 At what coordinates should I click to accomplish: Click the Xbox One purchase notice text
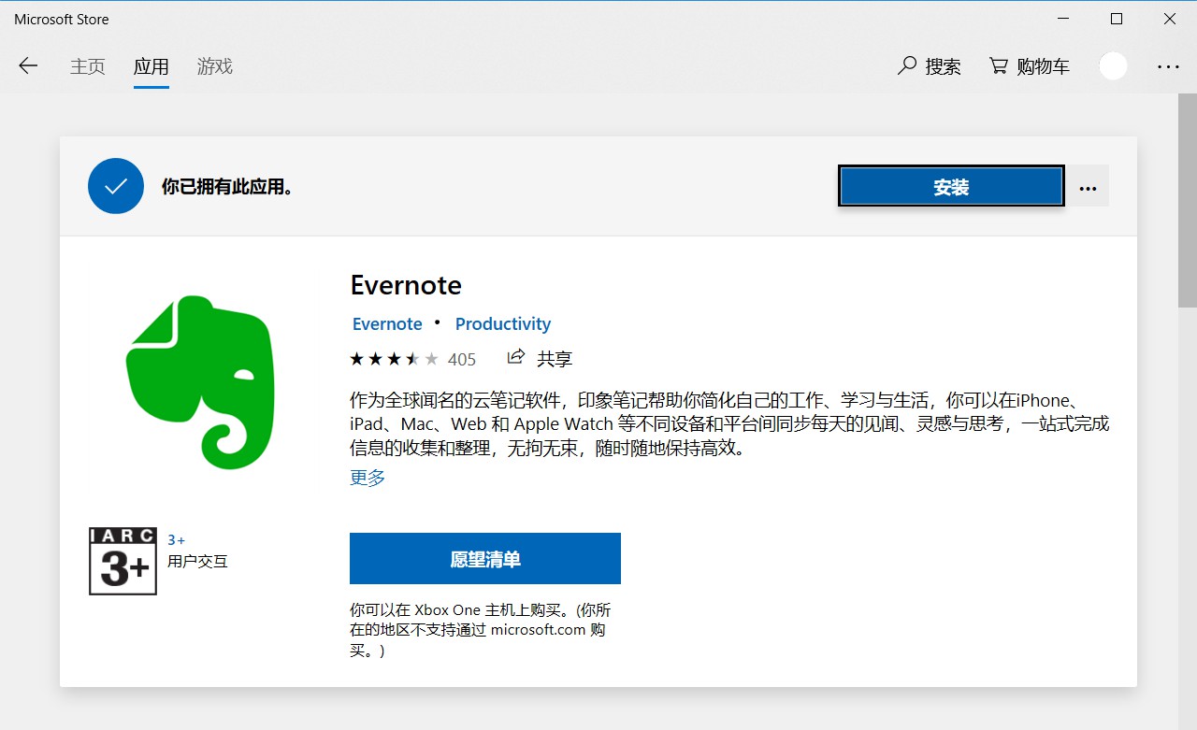click(x=481, y=630)
